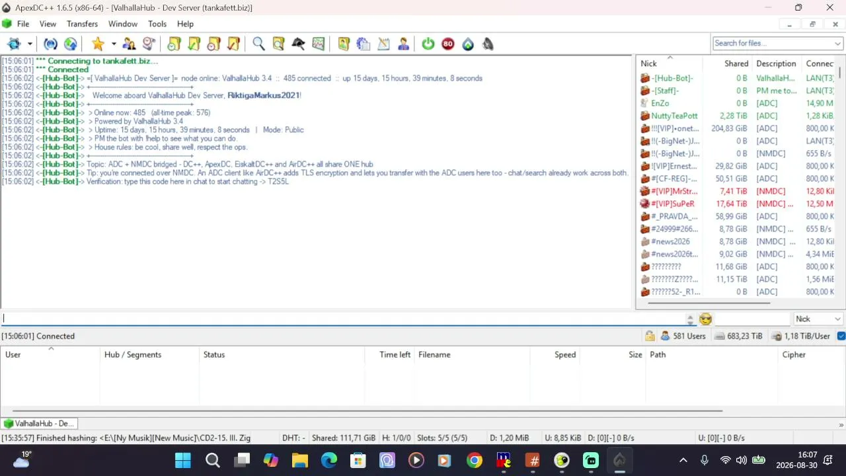Sort transfers by Speed column
The width and height of the screenshot is (846, 476).
[555, 354]
